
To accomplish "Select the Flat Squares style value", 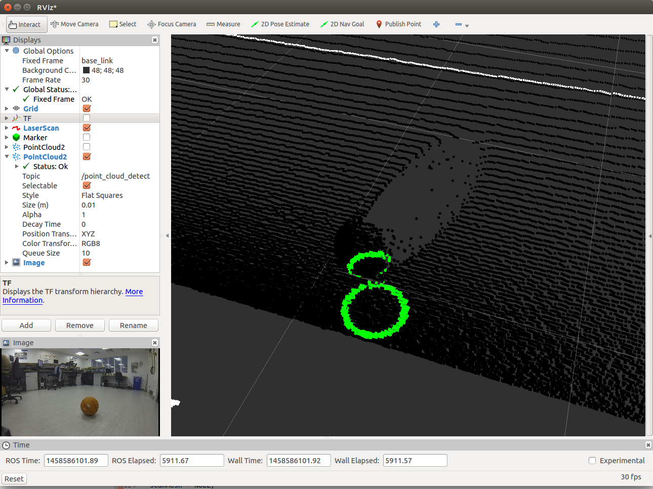I will [x=102, y=195].
